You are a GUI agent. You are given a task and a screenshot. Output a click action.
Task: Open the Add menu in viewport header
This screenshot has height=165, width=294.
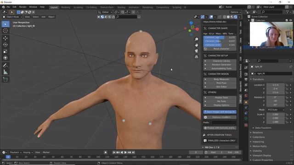pos(43,17)
